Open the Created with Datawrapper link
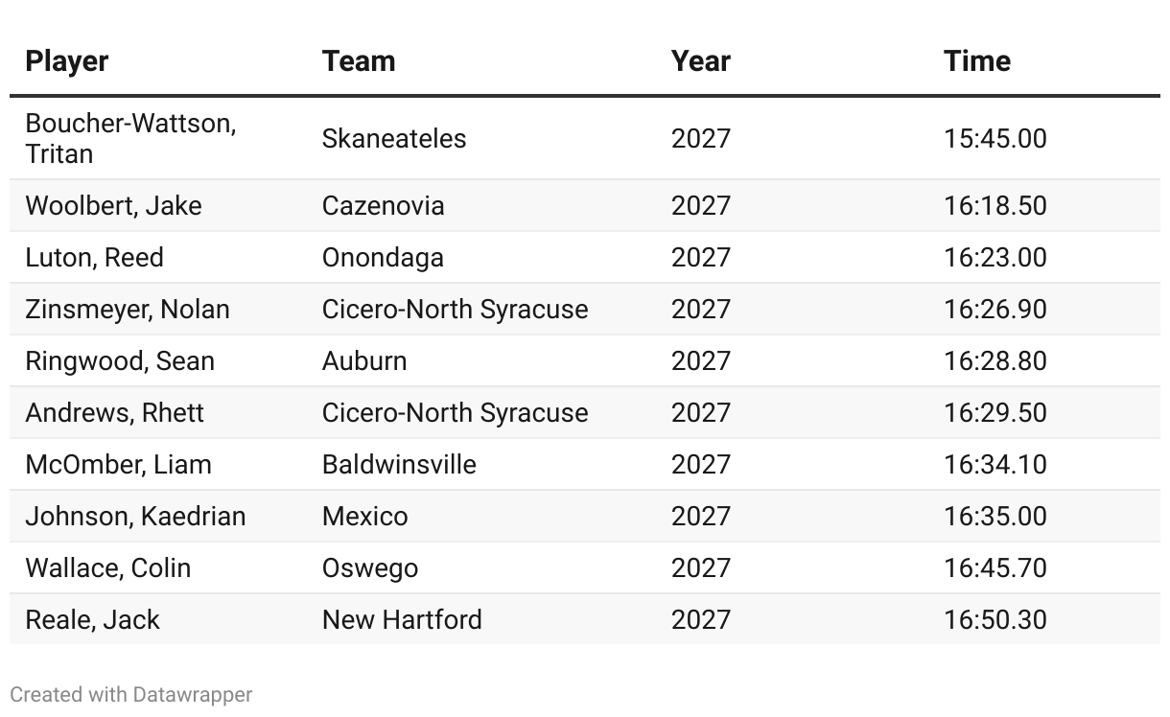Viewport: 1170px width, 717px height. (131, 695)
